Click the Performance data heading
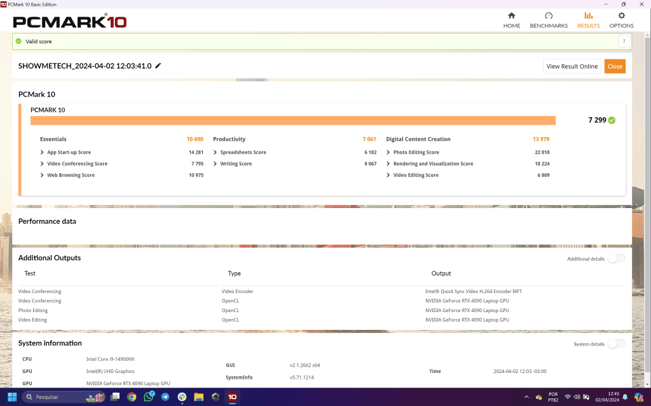 [47, 221]
